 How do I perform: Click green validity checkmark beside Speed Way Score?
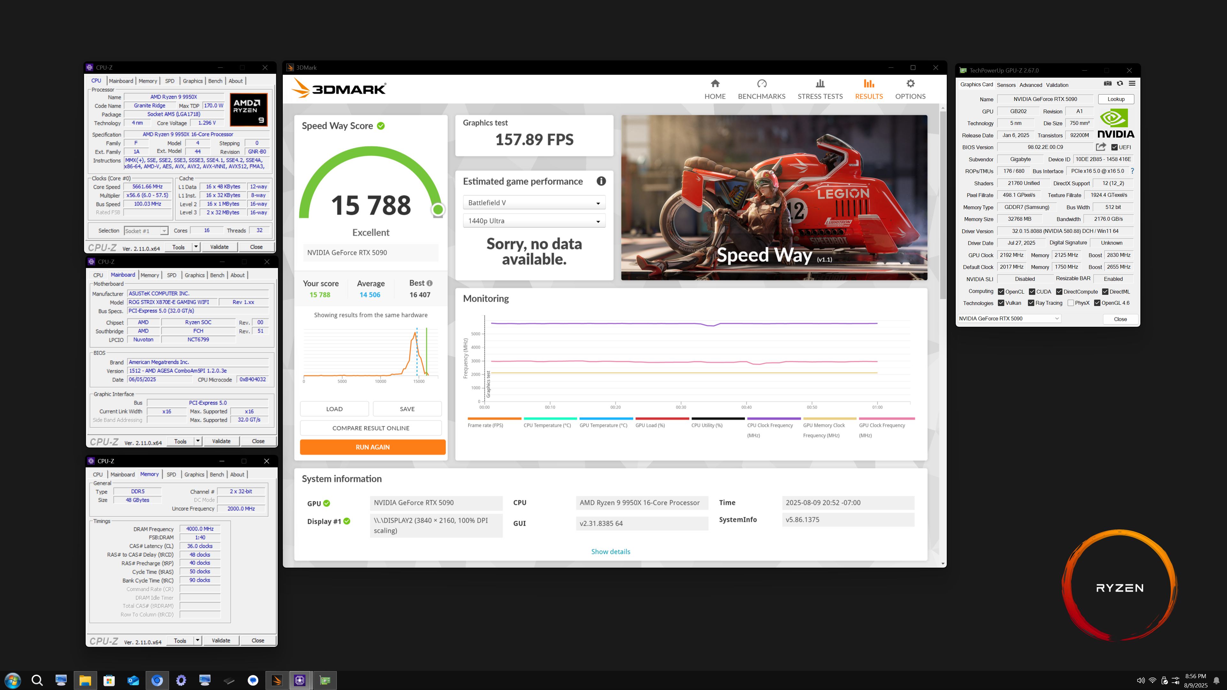coord(381,126)
